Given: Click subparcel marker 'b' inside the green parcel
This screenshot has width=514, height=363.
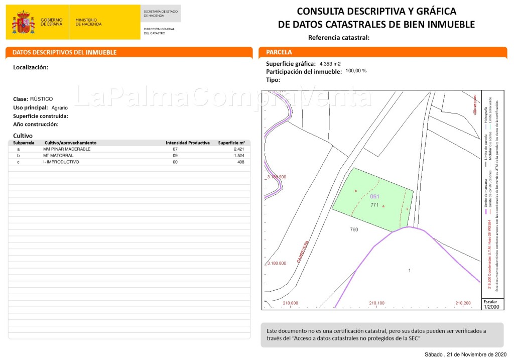Looking at the screenshot, I should click(x=355, y=191).
